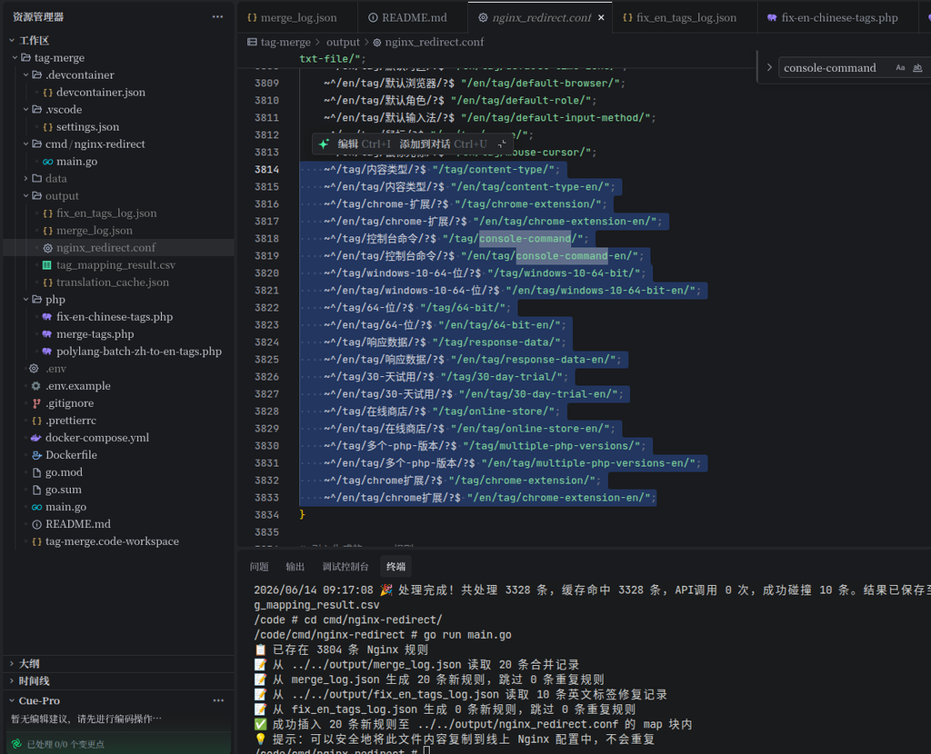Collapse the php folder
931x754 pixels.
pos(26,300)
